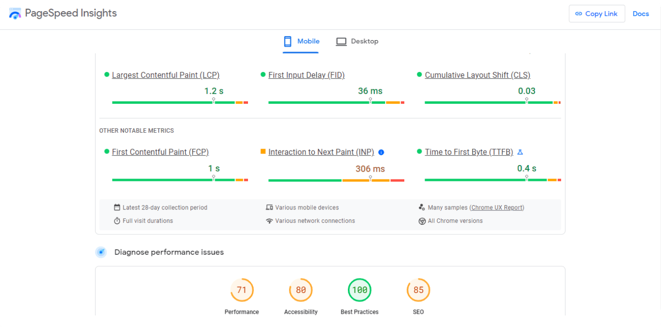Switch to the Desktop tab
The image size is (661, 331).
click(358, 41)
